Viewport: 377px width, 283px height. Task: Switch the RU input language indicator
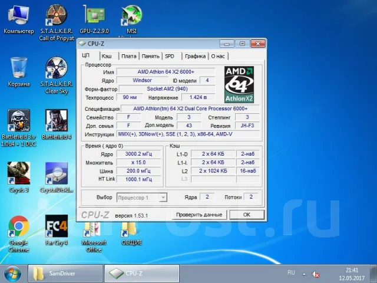(291, 272)
